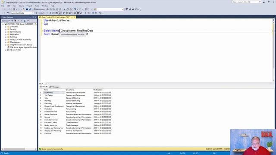Viewport: 276px width, 155px height.
Task: Open the File menu
Action: pos(3,6)
